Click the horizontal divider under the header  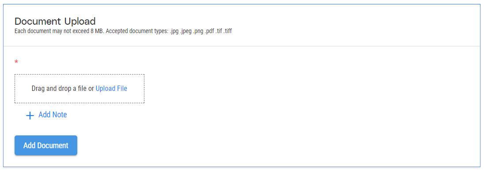pos(242,46)
